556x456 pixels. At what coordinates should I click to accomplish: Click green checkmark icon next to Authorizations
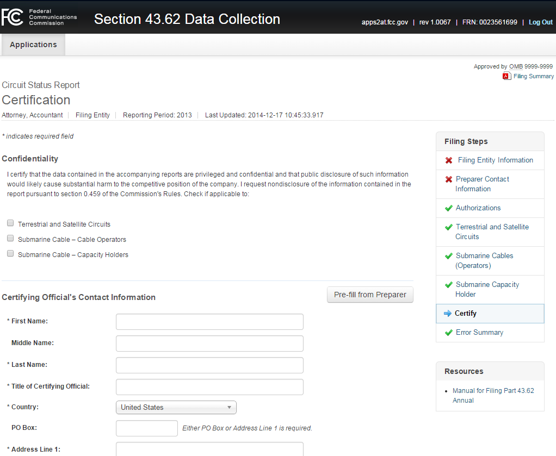(x=449, y=208)
